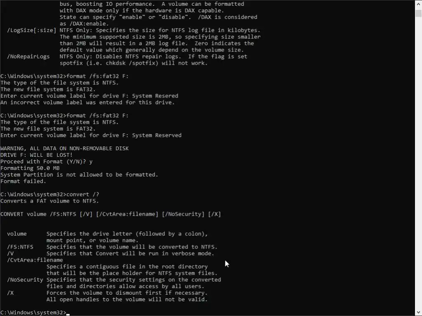Click the '/LogSize[:size]' option text
Viewport: 422px width, 316px height.
31,30
